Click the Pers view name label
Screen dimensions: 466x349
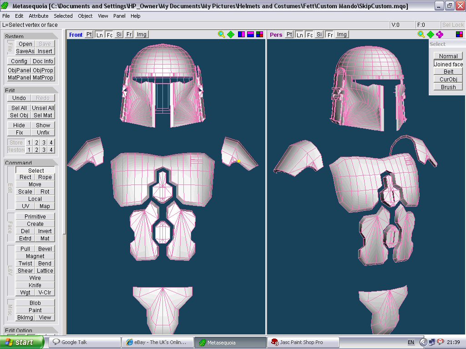point(276,35)
